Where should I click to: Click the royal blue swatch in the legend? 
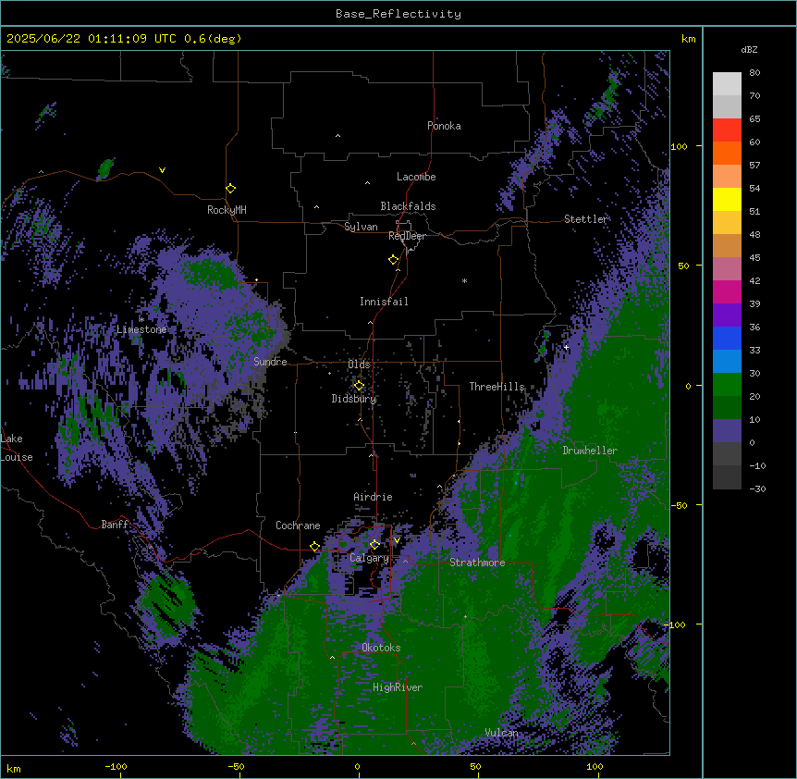(727, 338)
